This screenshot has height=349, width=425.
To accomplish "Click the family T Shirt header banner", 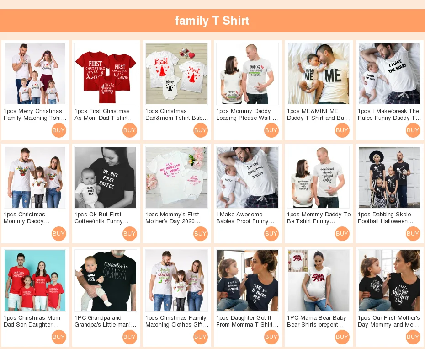I will [x=212, y=21].
